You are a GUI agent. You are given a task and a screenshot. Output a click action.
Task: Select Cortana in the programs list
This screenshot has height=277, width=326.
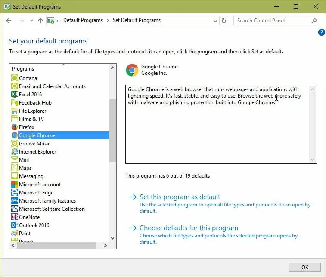tap(28, 78)
